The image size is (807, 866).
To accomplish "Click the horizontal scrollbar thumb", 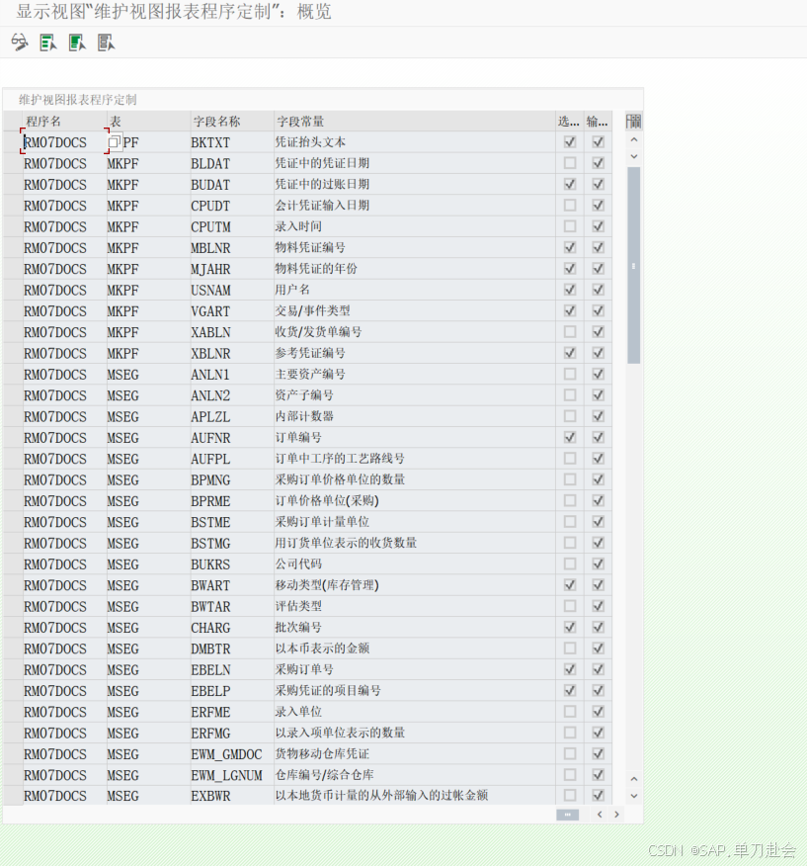I will 567,815.
